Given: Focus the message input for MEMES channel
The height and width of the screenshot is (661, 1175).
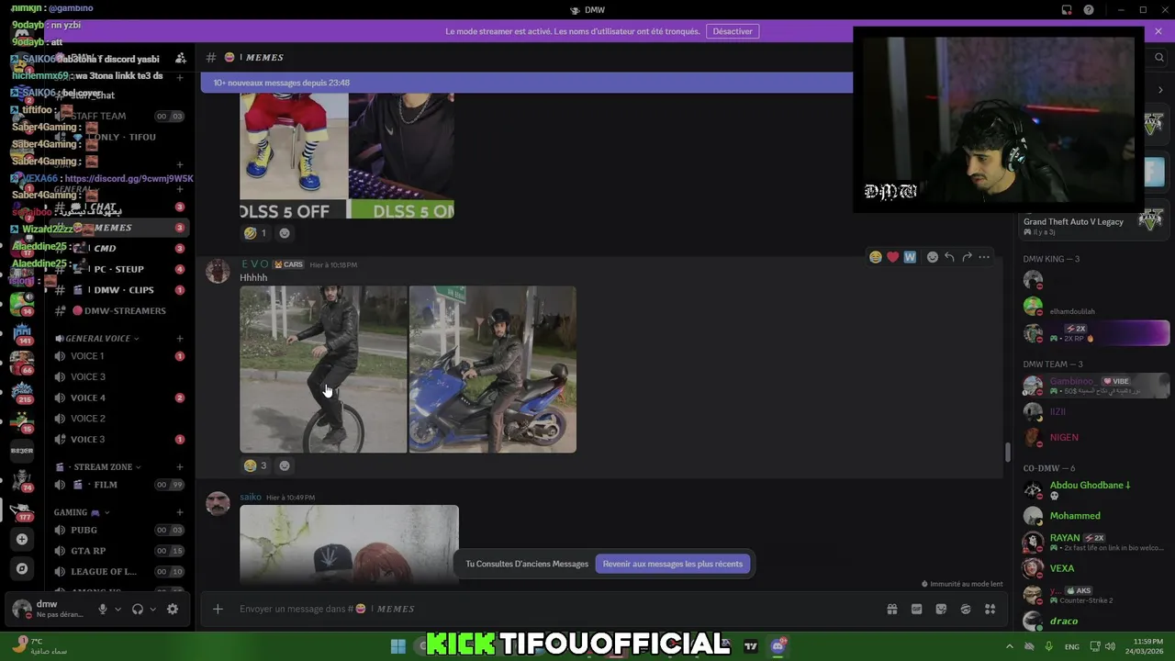Looking at the screenshot, I should point(555,609).
